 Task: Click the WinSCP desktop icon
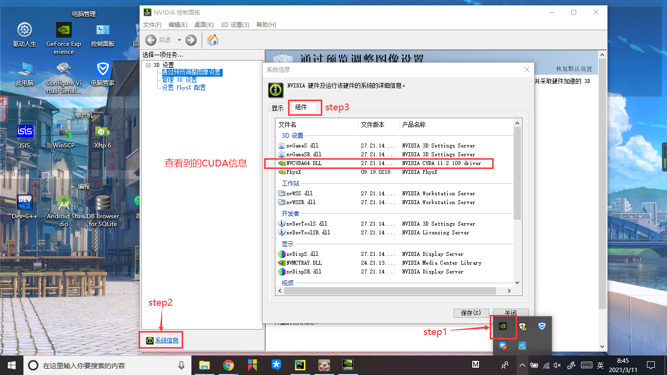pyautogui.click(x=63, y=135)
